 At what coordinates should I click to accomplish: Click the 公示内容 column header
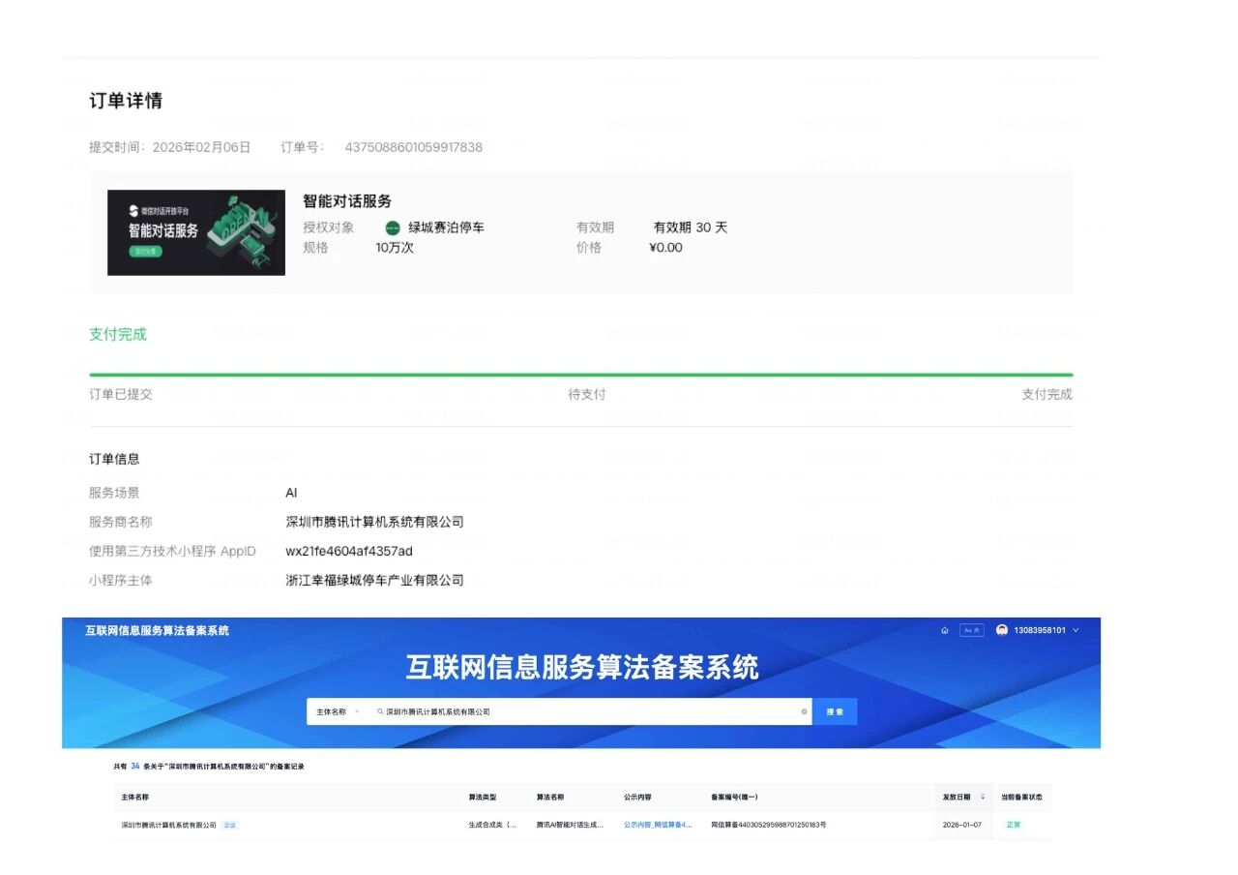pos(637,797)
